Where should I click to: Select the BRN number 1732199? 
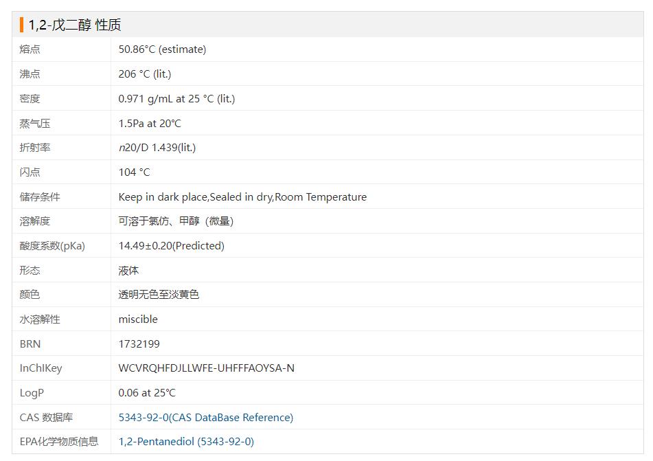(139, 344)
